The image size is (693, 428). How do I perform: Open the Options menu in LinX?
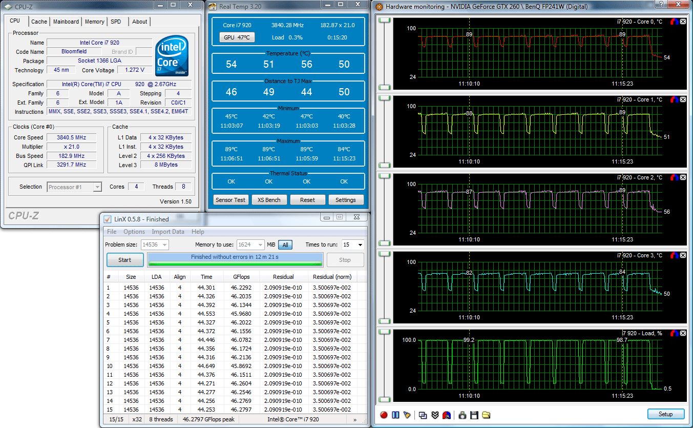click(134, 232)
